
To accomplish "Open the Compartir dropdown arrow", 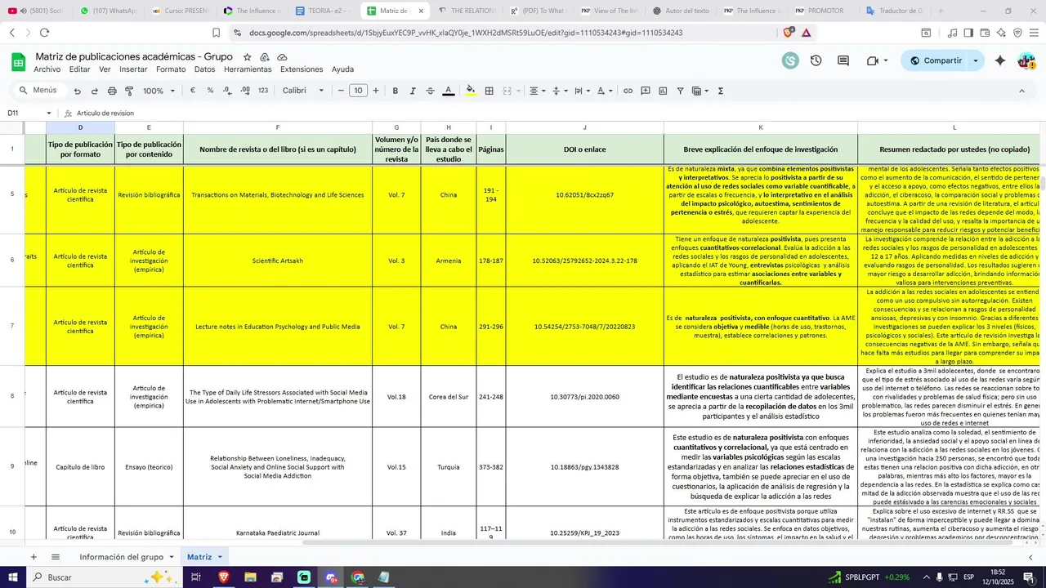I will [x=976, y=60].
